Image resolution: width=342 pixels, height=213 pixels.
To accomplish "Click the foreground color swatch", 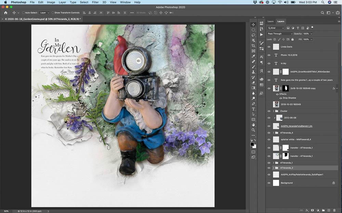I will (x=252, y=144).
